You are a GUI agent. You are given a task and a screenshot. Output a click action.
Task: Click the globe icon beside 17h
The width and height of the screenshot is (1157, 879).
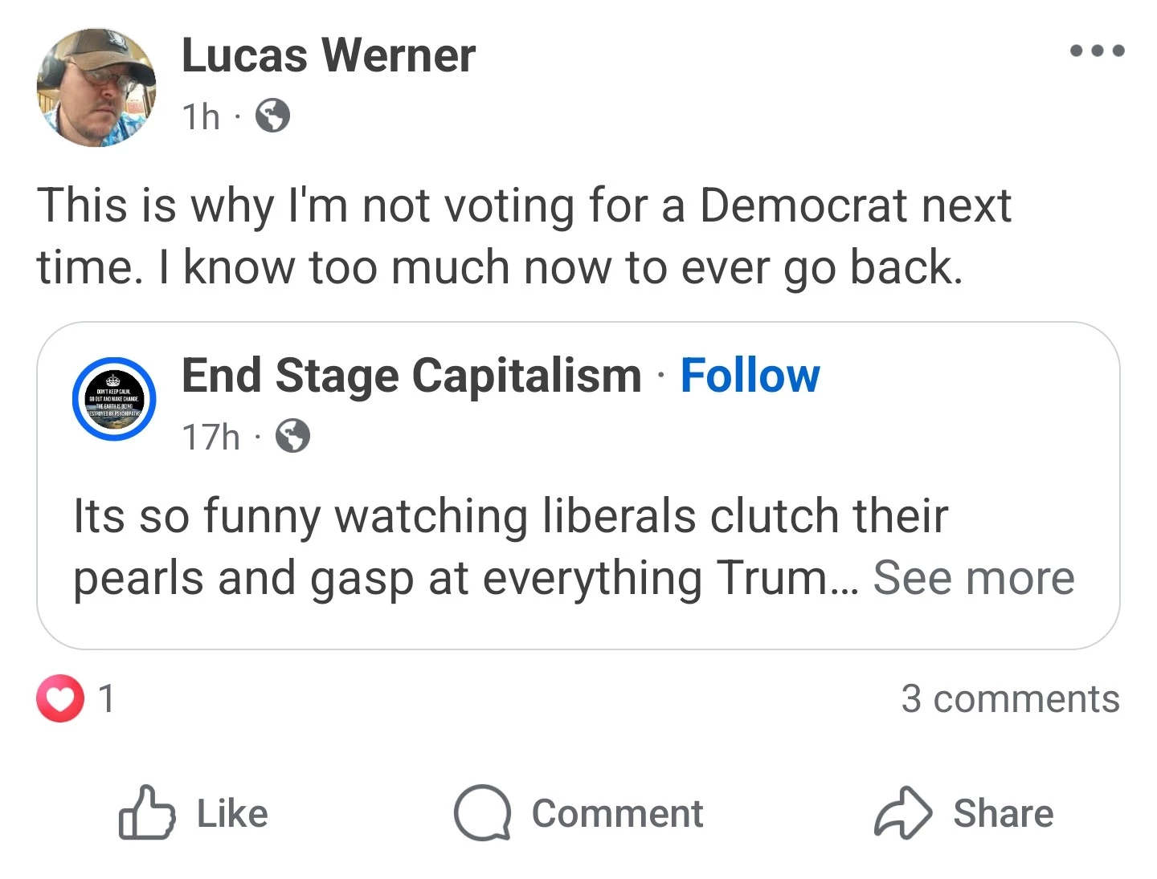tap(292, 437)
